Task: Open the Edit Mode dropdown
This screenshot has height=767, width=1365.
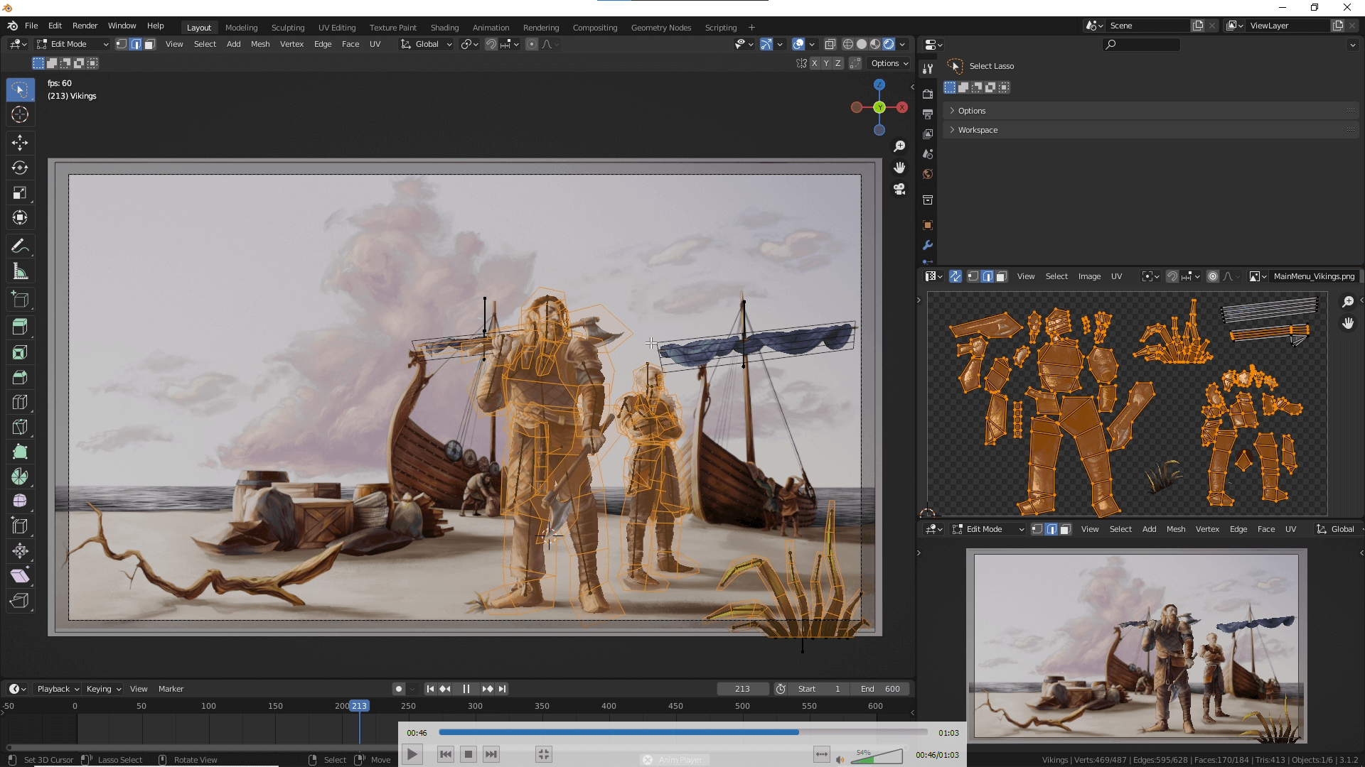Action: (73, 44)
